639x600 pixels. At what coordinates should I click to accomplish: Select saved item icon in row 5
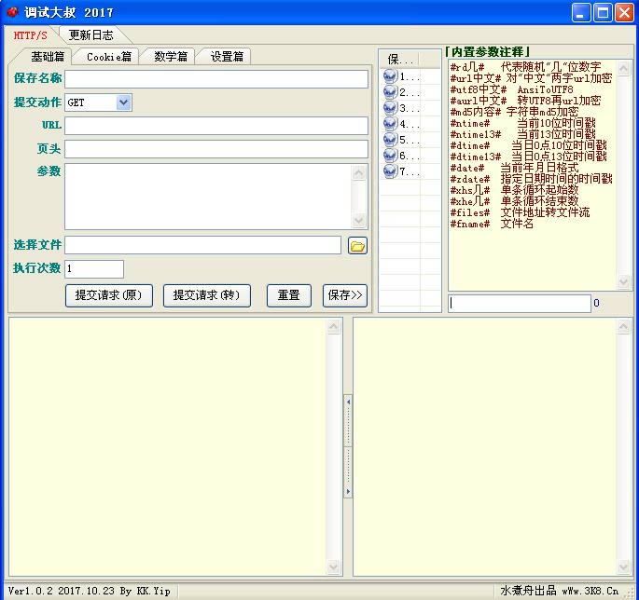coord(390,140)
